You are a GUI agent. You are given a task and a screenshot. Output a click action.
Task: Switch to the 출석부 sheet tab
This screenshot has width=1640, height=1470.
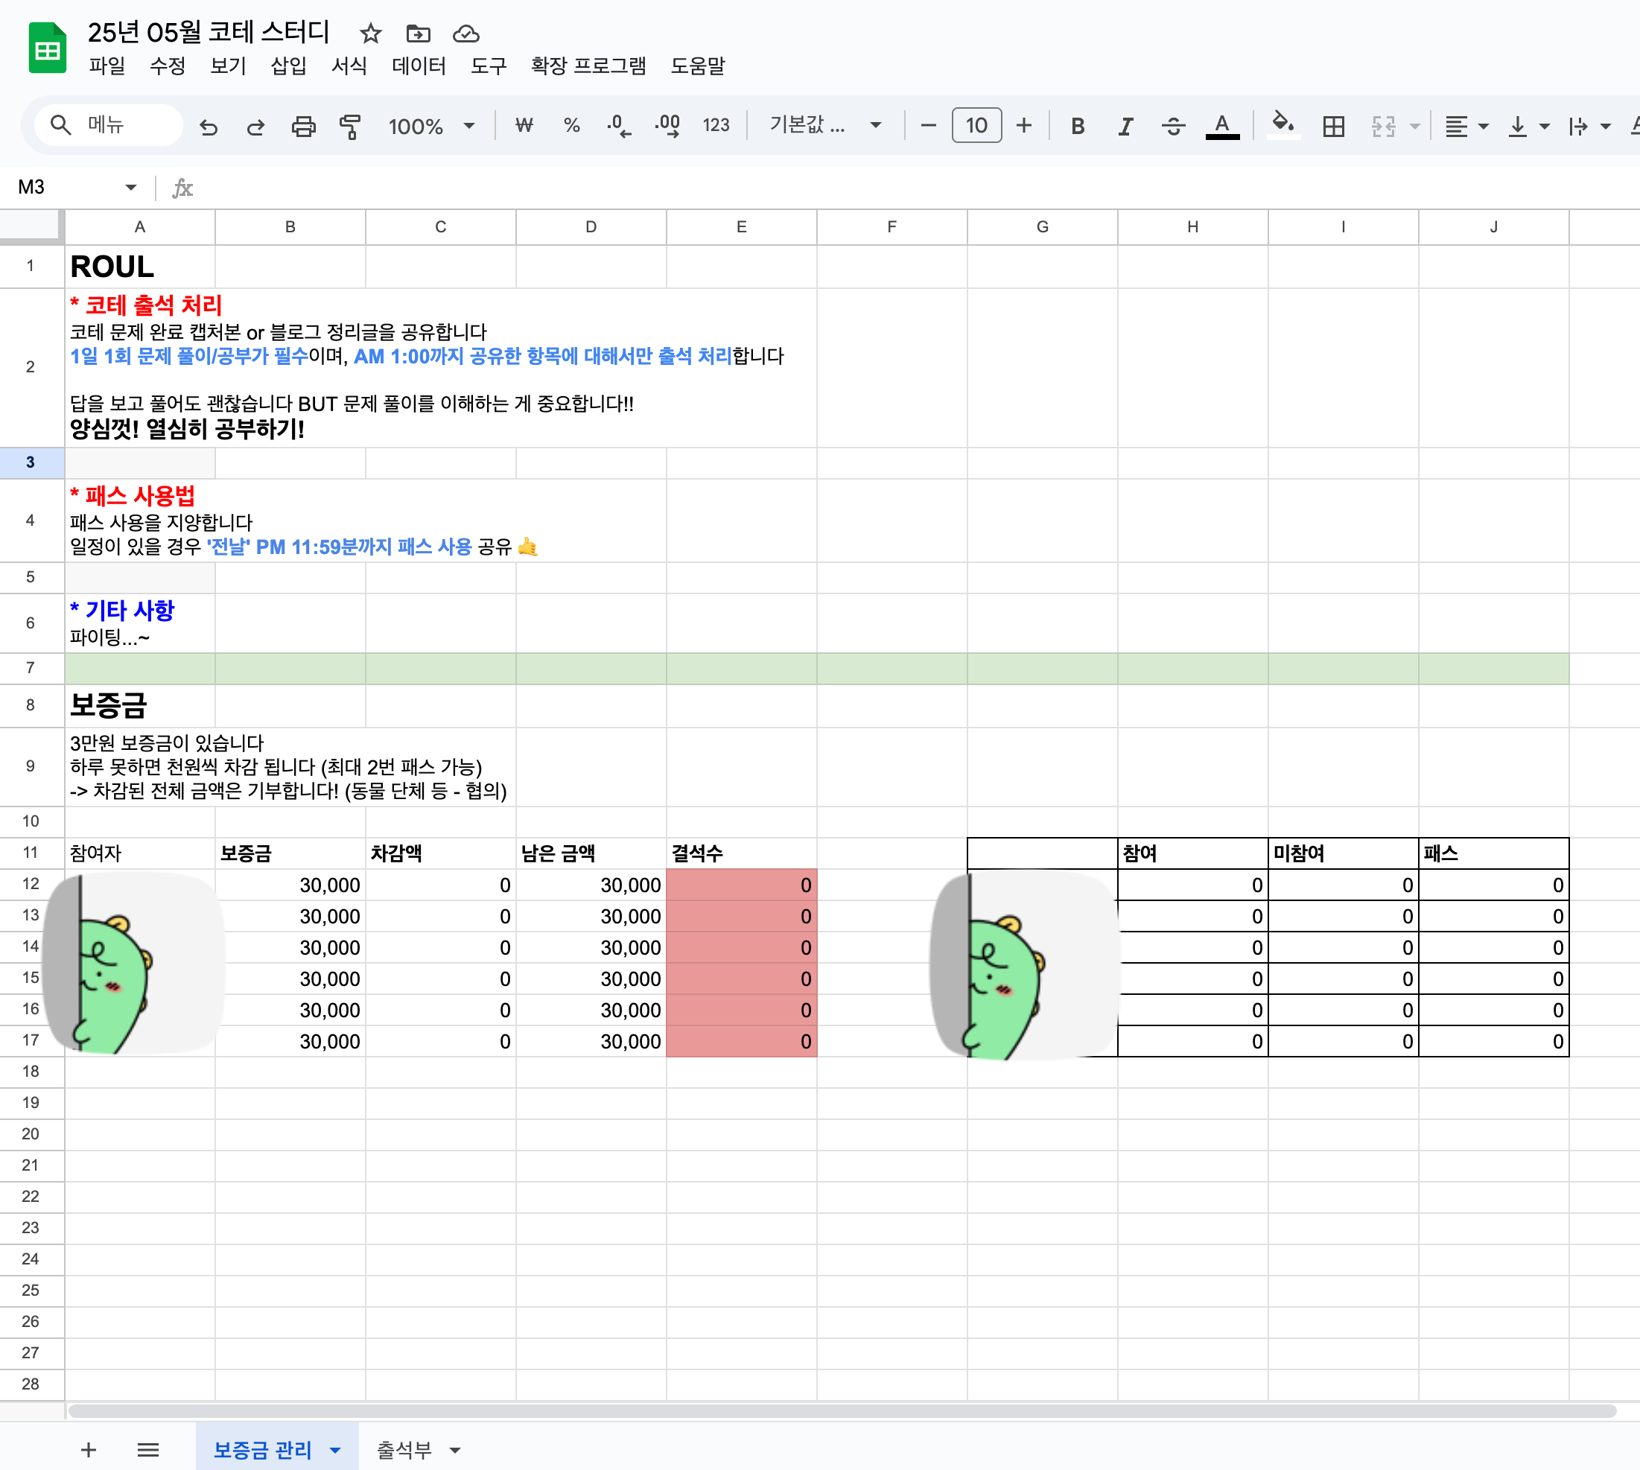404,1450
